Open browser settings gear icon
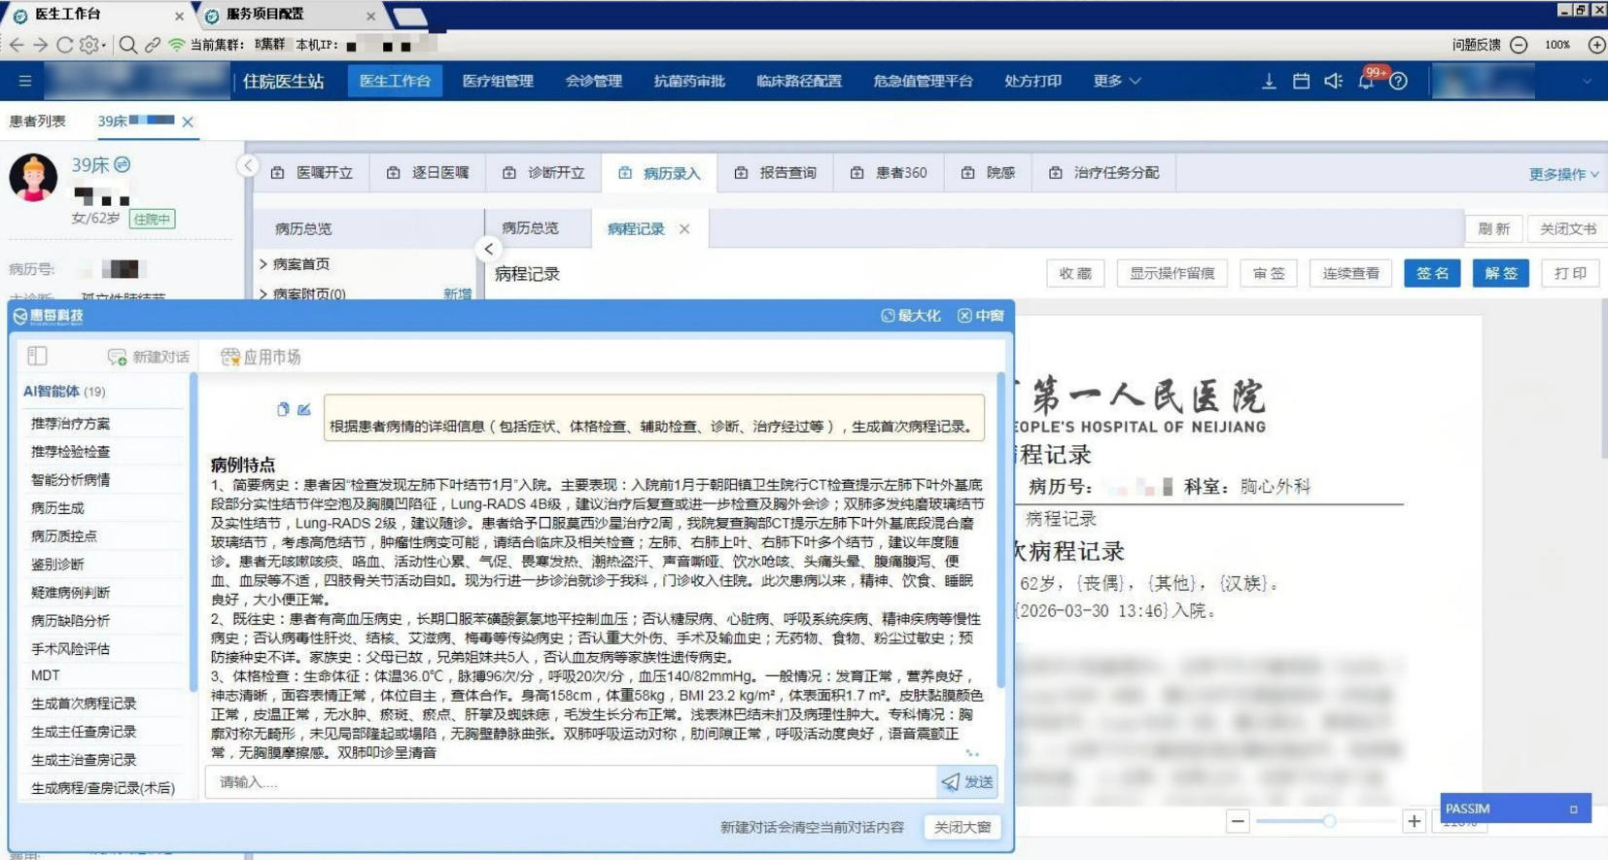Image resolution: width=1608 pixels, height=860 pixels. point(89,45)
